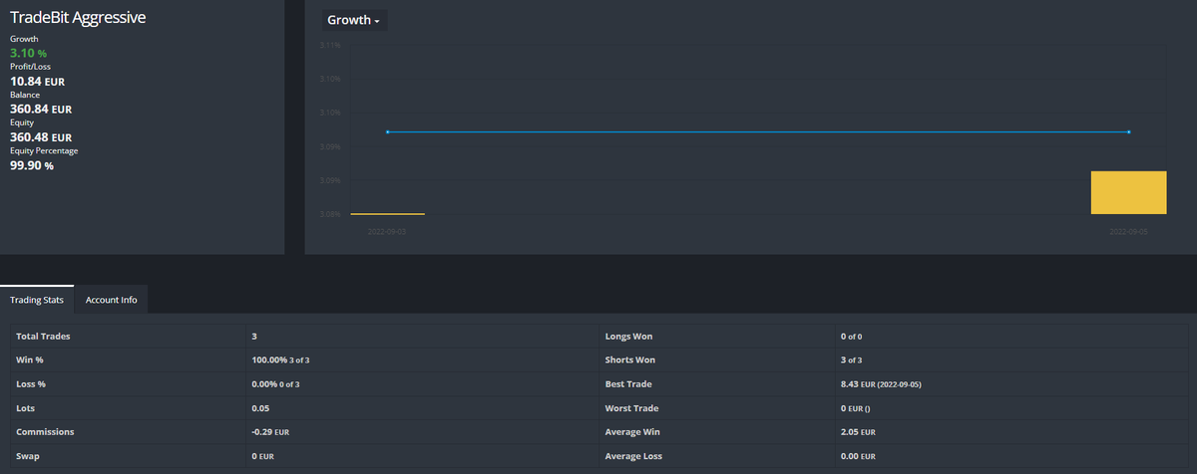Open the Growth chart type dropdown

coord(354,20)
